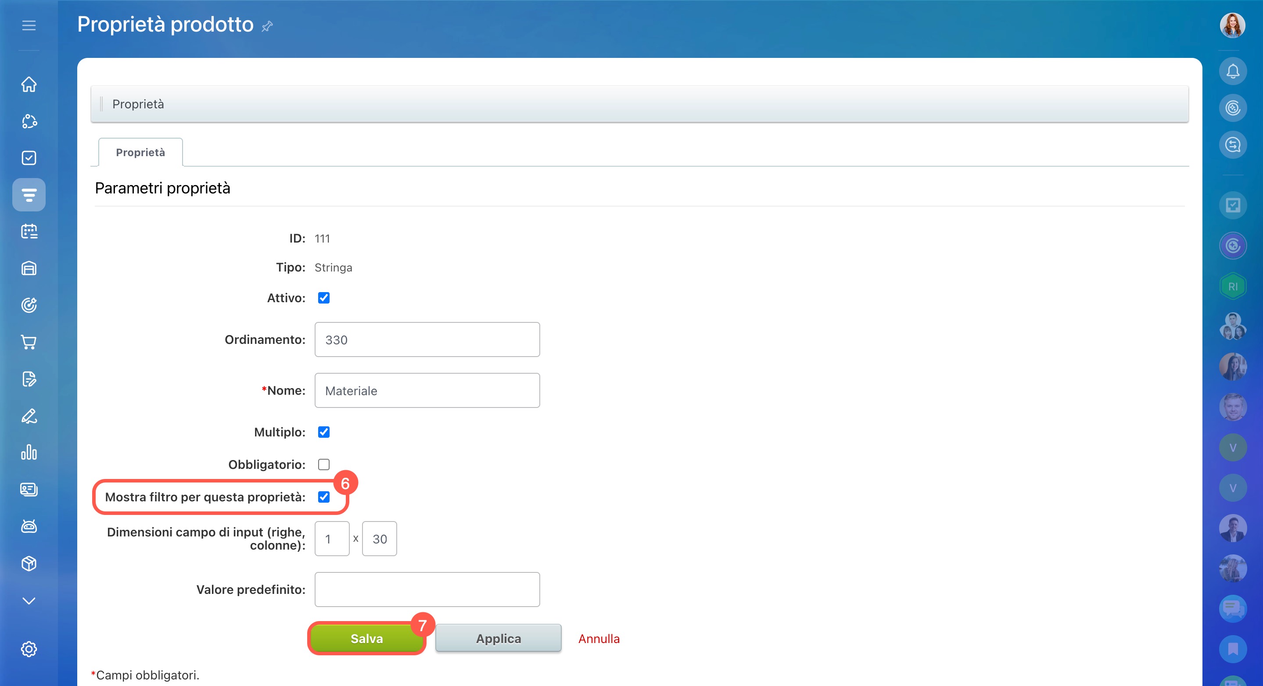This screenshot has height=686, width=1263.
Task: Toggle the Multiplo checkbox
Action: (x=323, y=432)
